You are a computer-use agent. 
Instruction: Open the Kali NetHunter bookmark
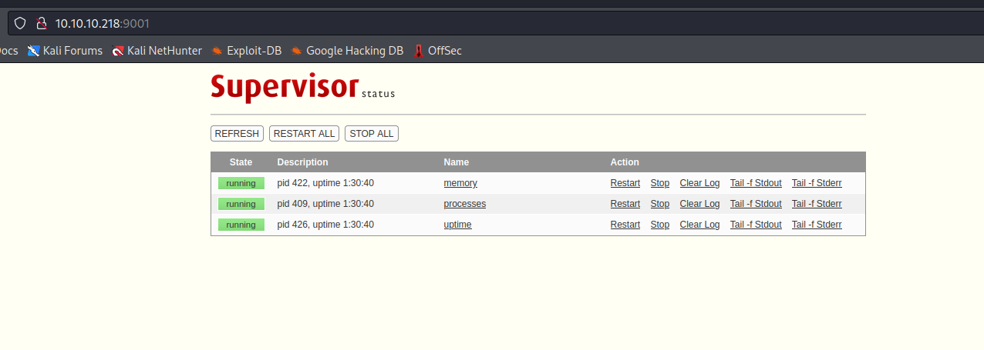157,51
